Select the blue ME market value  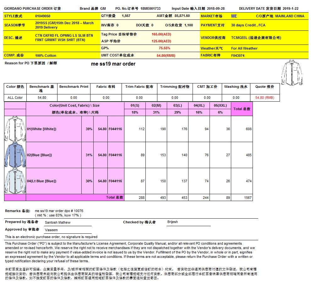click(234, 16)
